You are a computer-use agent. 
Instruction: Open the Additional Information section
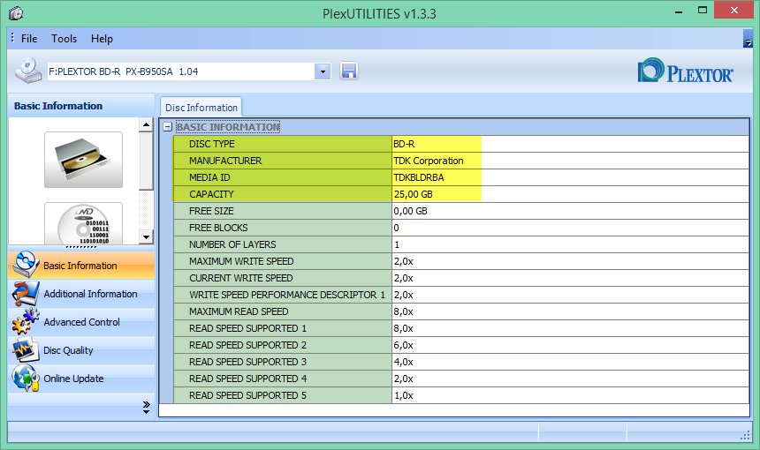[81, 294]
